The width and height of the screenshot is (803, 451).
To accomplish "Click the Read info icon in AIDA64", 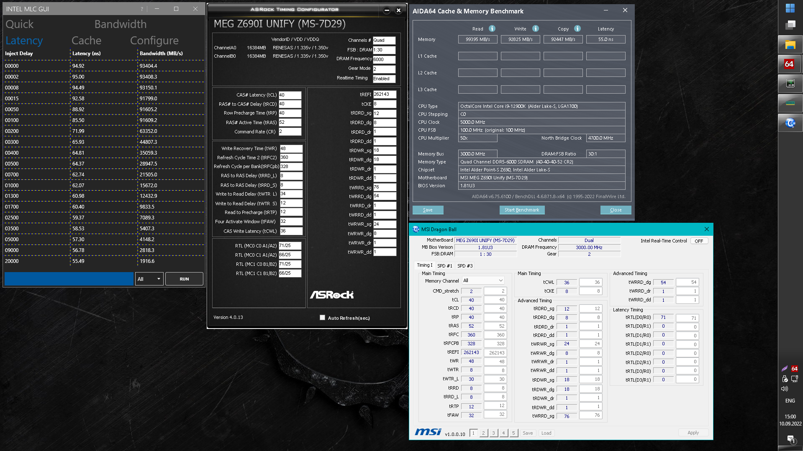I will [492, 28].
